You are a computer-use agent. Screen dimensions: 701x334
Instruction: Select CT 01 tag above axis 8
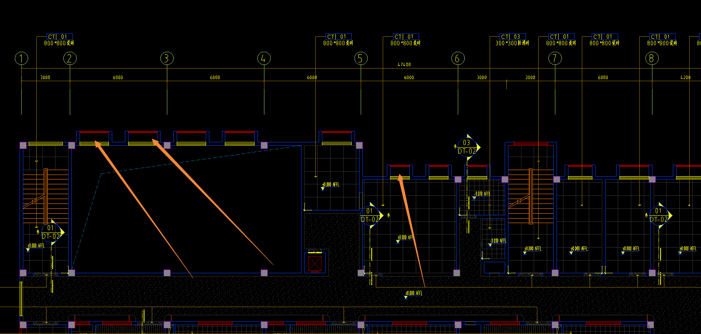pos(663,37)
